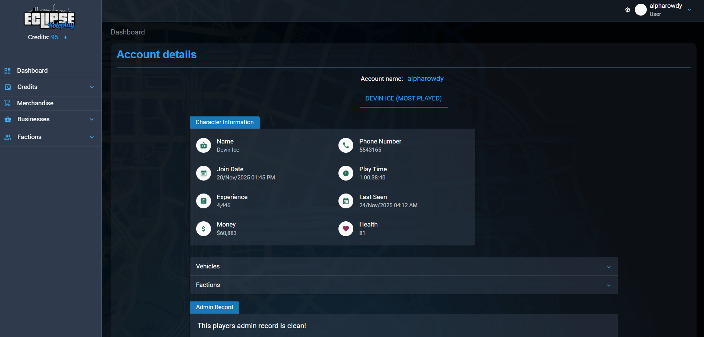Click the Last Seen calendar icon
704x337 pixels.
346,201
